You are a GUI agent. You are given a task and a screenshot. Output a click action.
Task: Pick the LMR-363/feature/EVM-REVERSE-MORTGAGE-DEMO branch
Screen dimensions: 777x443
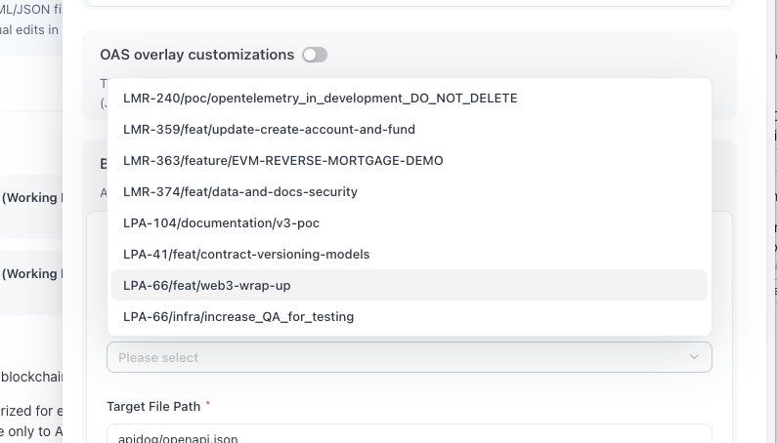pyautogui.click(x=282, y=161)
